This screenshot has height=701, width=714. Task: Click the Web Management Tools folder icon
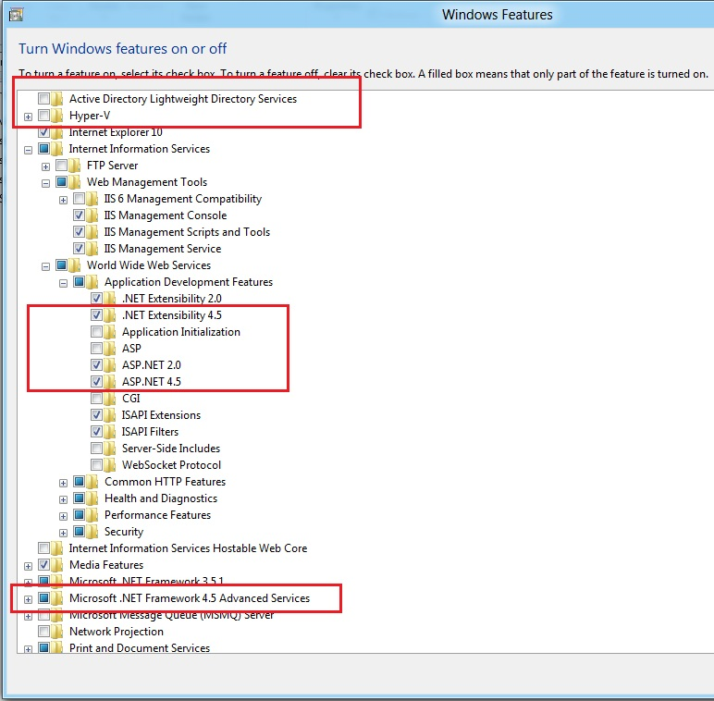coord(76,182)
